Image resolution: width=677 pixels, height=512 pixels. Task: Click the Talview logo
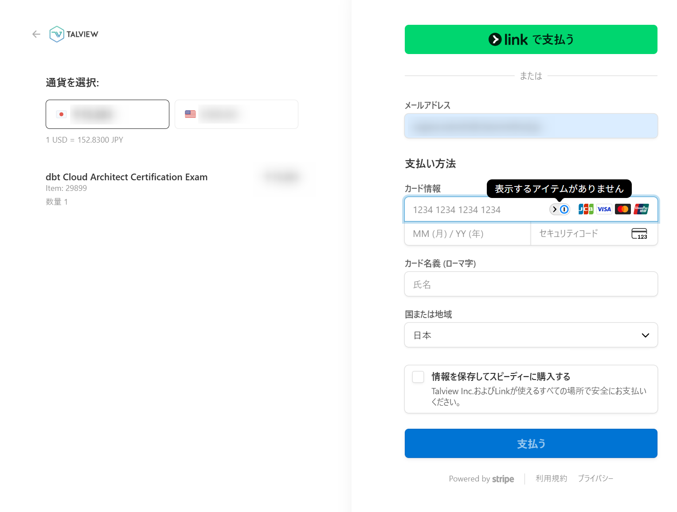74,34
